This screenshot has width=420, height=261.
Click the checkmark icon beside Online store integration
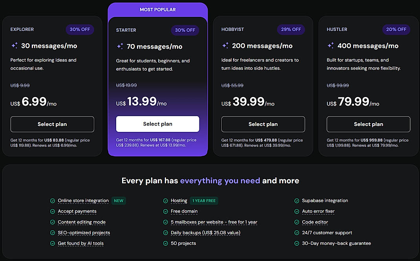(x=52, y=201)
